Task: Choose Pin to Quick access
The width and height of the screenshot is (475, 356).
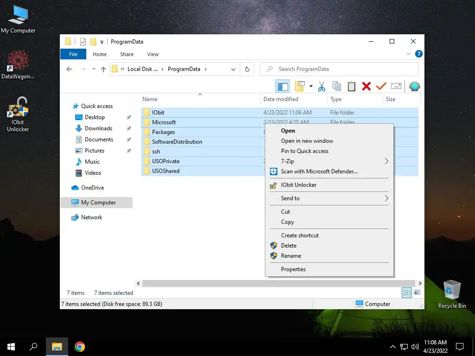Action: tap(329, 151)
